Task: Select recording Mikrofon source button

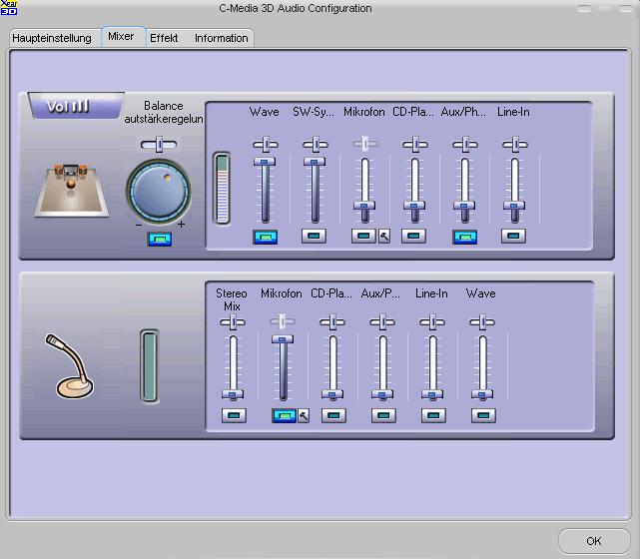Action: coord(285,416)
